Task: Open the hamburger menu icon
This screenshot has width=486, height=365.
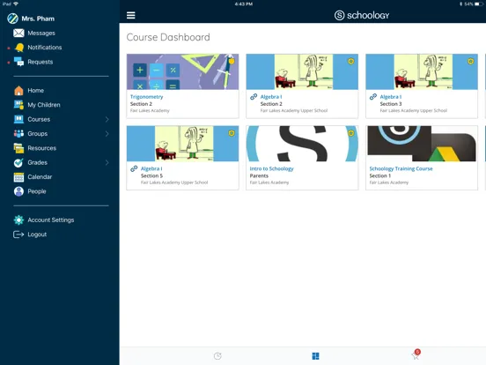Action: pos(131,15)
